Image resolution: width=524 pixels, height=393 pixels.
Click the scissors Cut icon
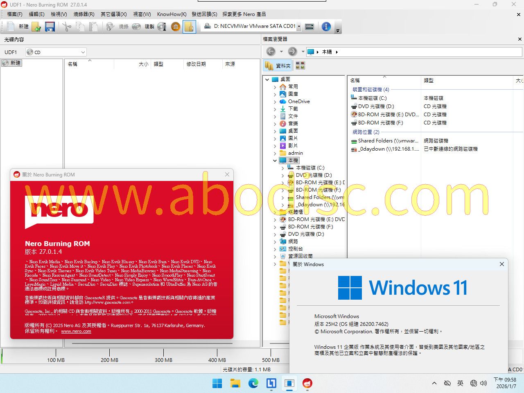coord(67,27)
